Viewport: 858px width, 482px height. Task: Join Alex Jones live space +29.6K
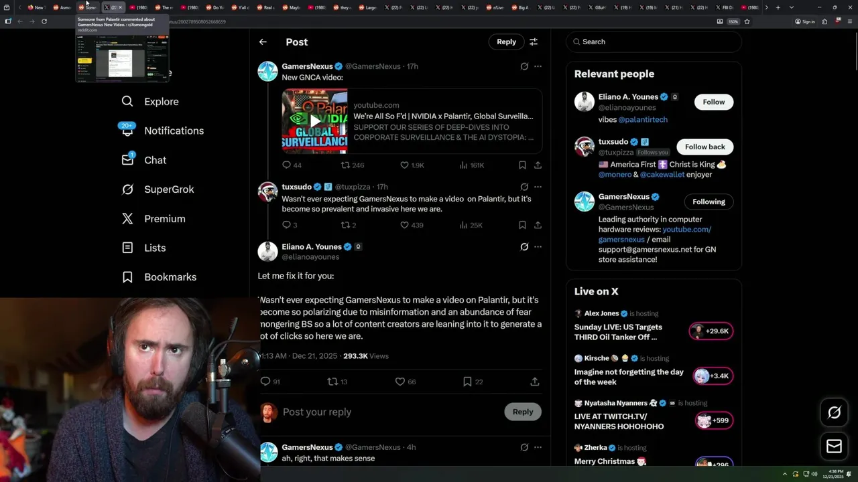[711, 331]
